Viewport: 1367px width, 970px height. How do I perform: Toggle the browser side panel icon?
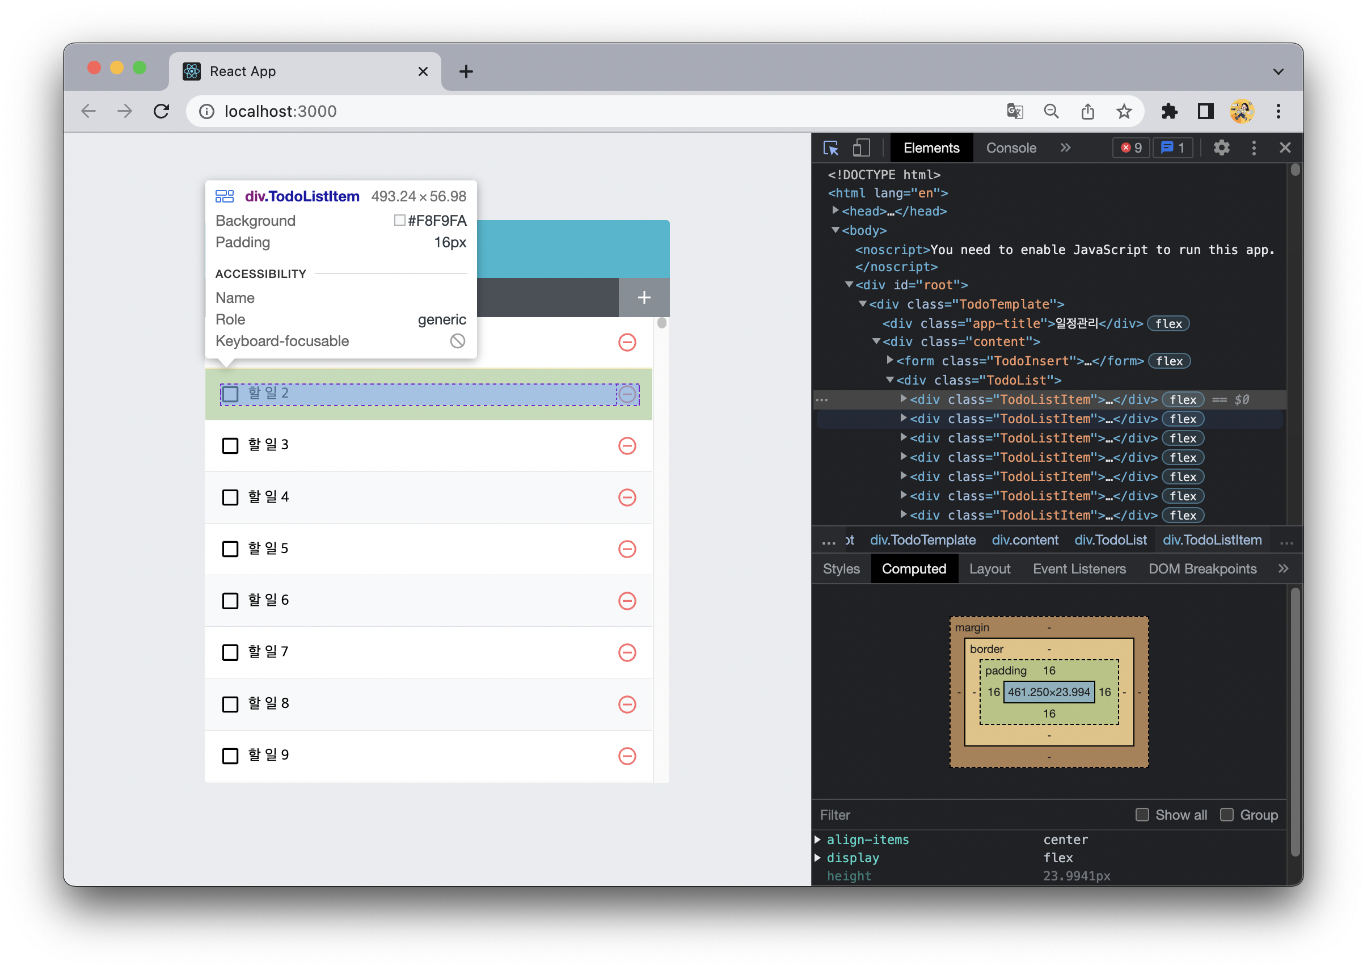pyautogui.click(x=1205, y=112)
